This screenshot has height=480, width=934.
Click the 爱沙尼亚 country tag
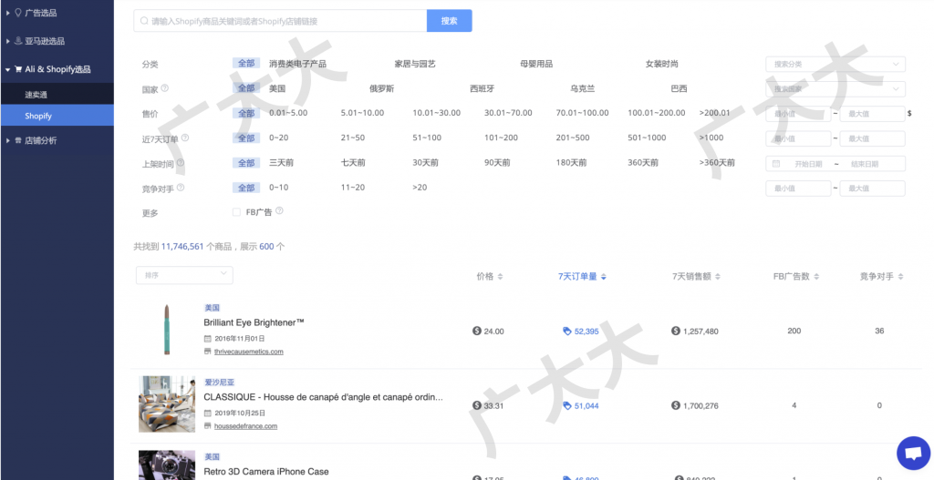(219, 383)
